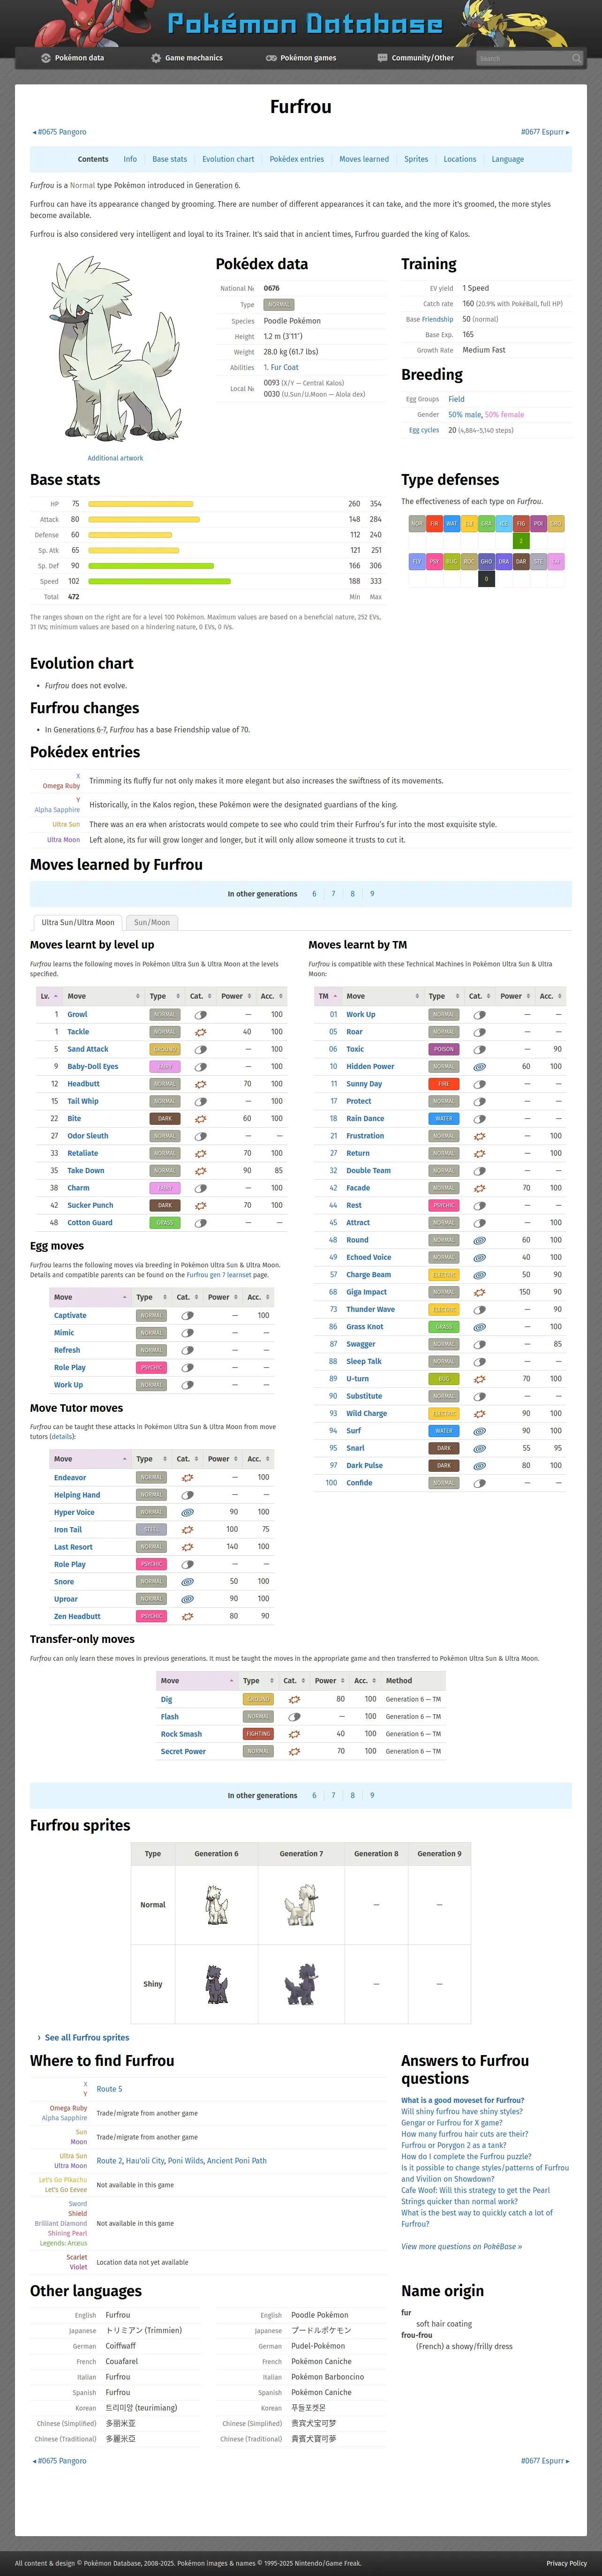Click the physical category icon in the Iron Tail row

(x=187, y=1529)
